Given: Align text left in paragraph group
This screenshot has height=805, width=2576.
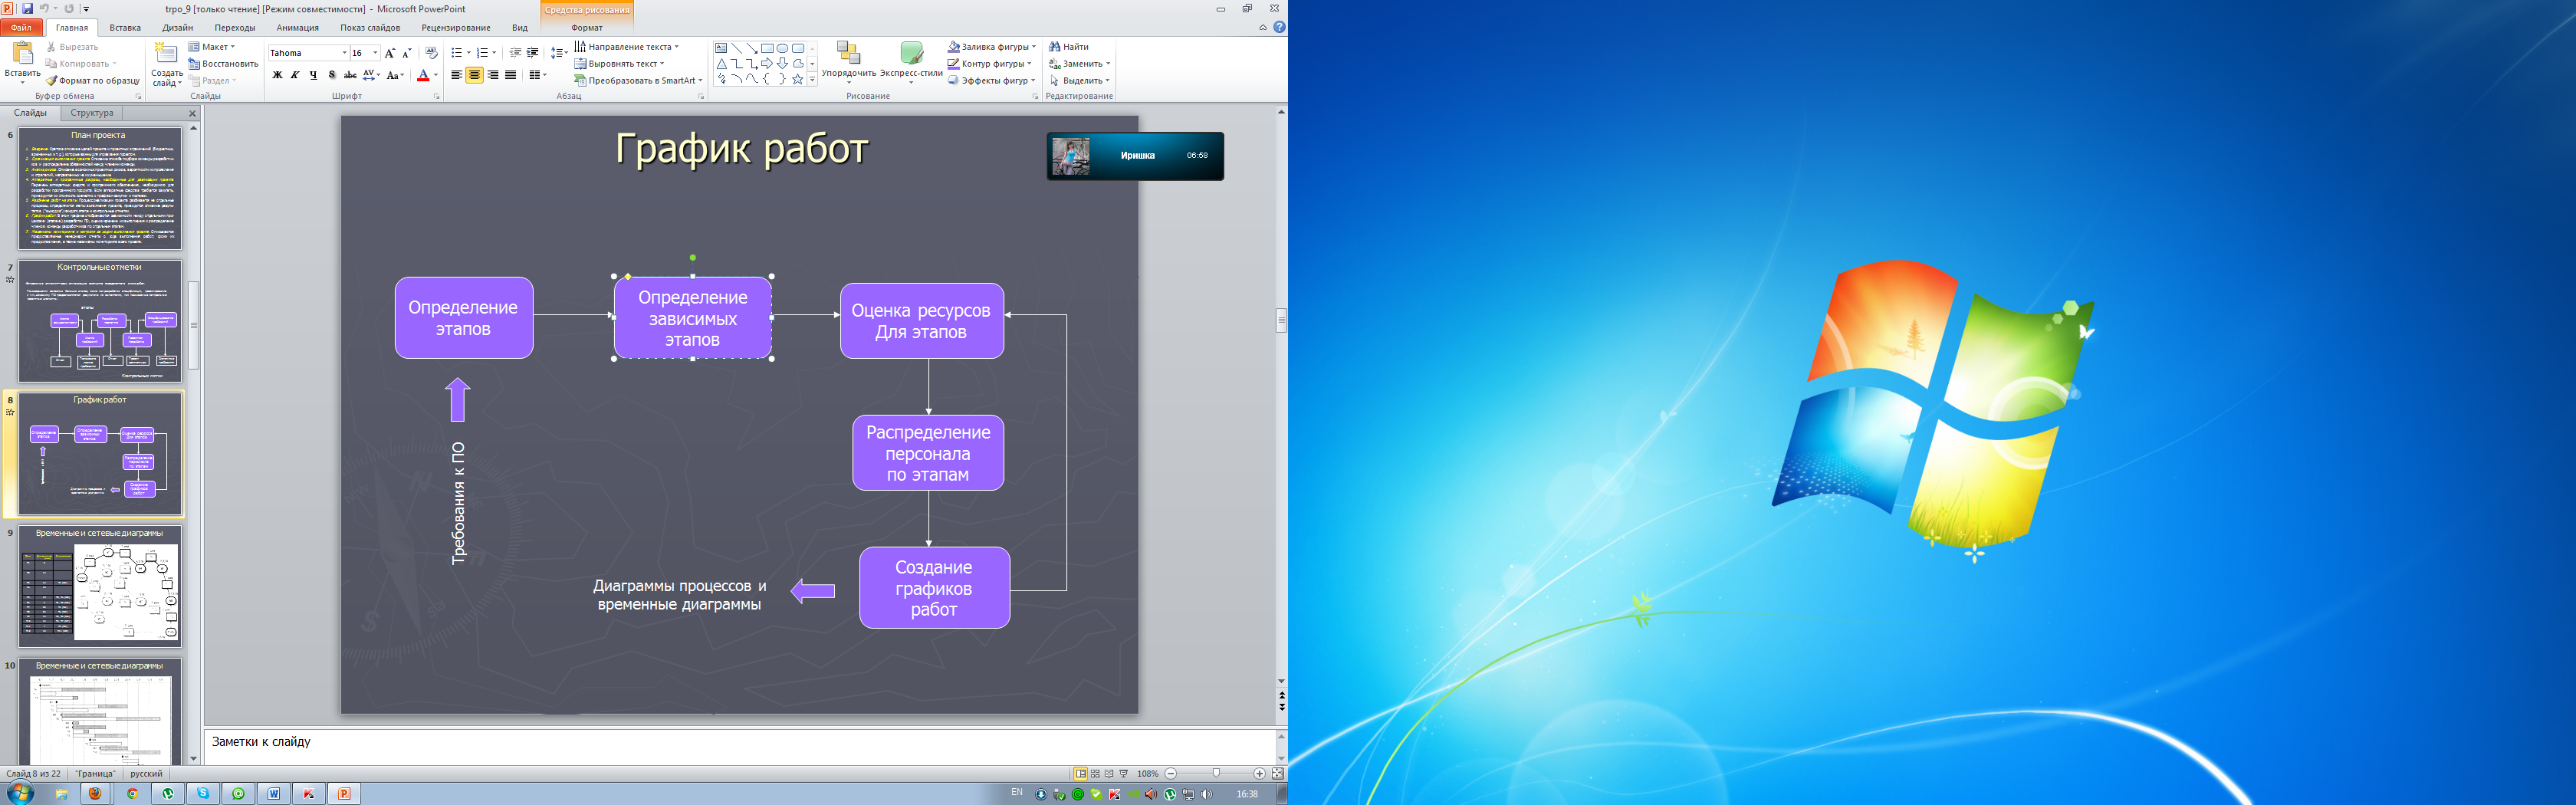Looking at the screenshot, I should tap(457, 75).
